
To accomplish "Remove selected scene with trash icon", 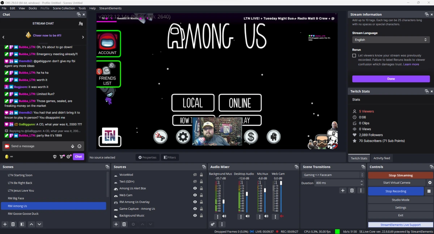I will pos(13,224).
